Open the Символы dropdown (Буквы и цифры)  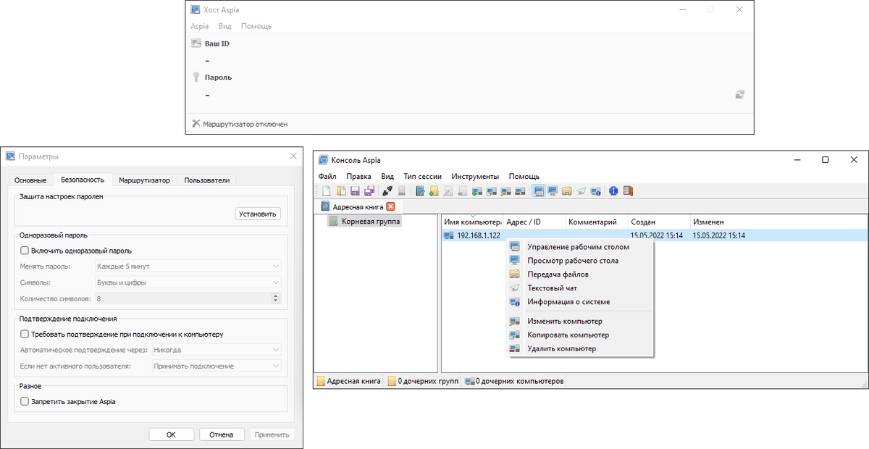tap(187, 282)
